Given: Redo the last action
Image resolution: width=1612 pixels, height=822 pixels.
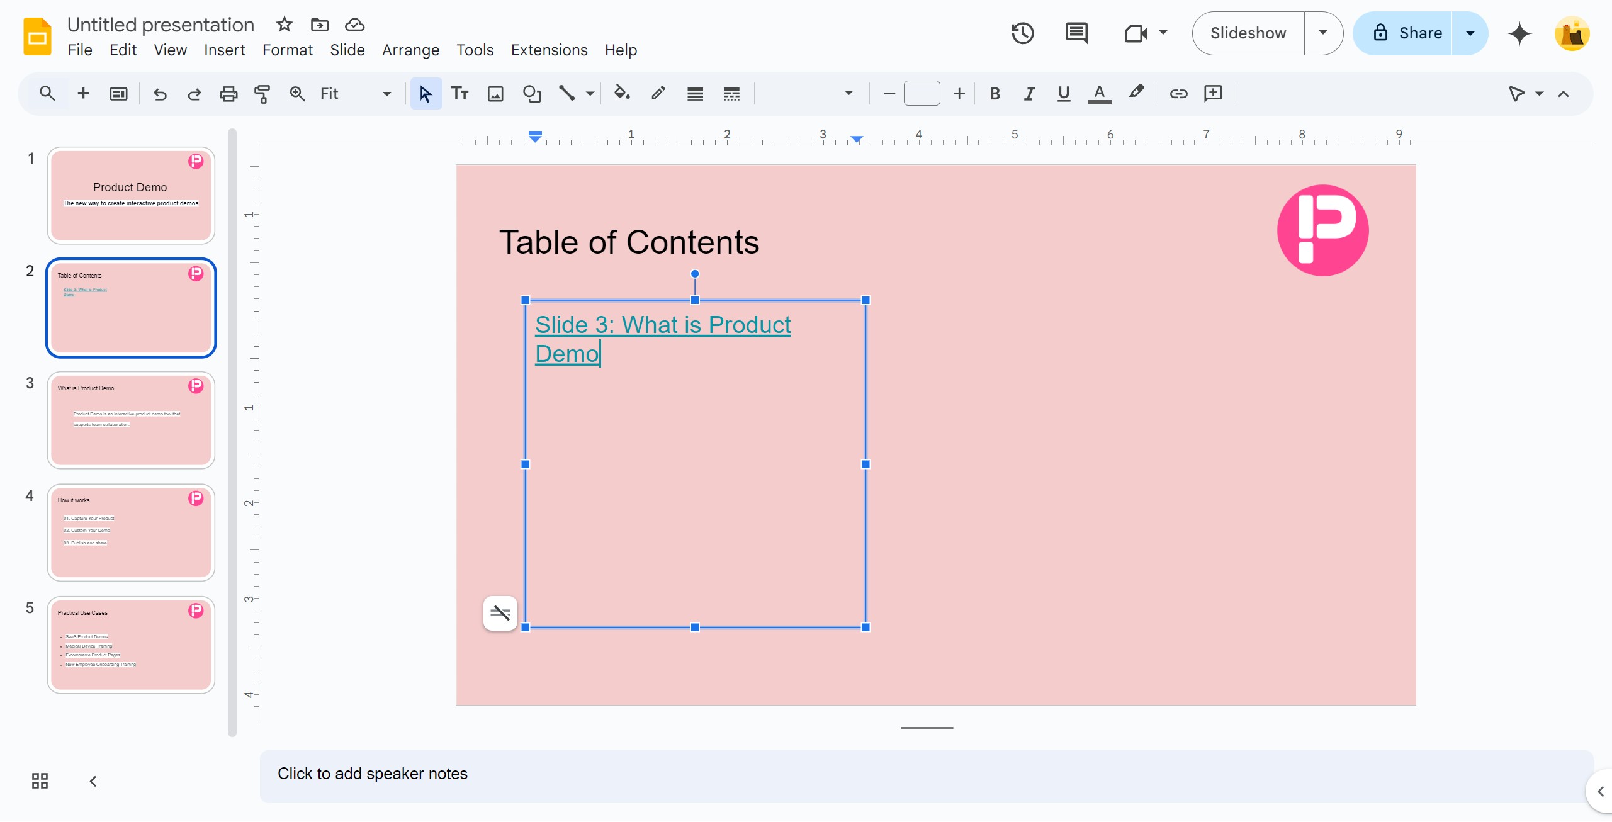Looking at the screenshot, I should [x=194, y=94].
